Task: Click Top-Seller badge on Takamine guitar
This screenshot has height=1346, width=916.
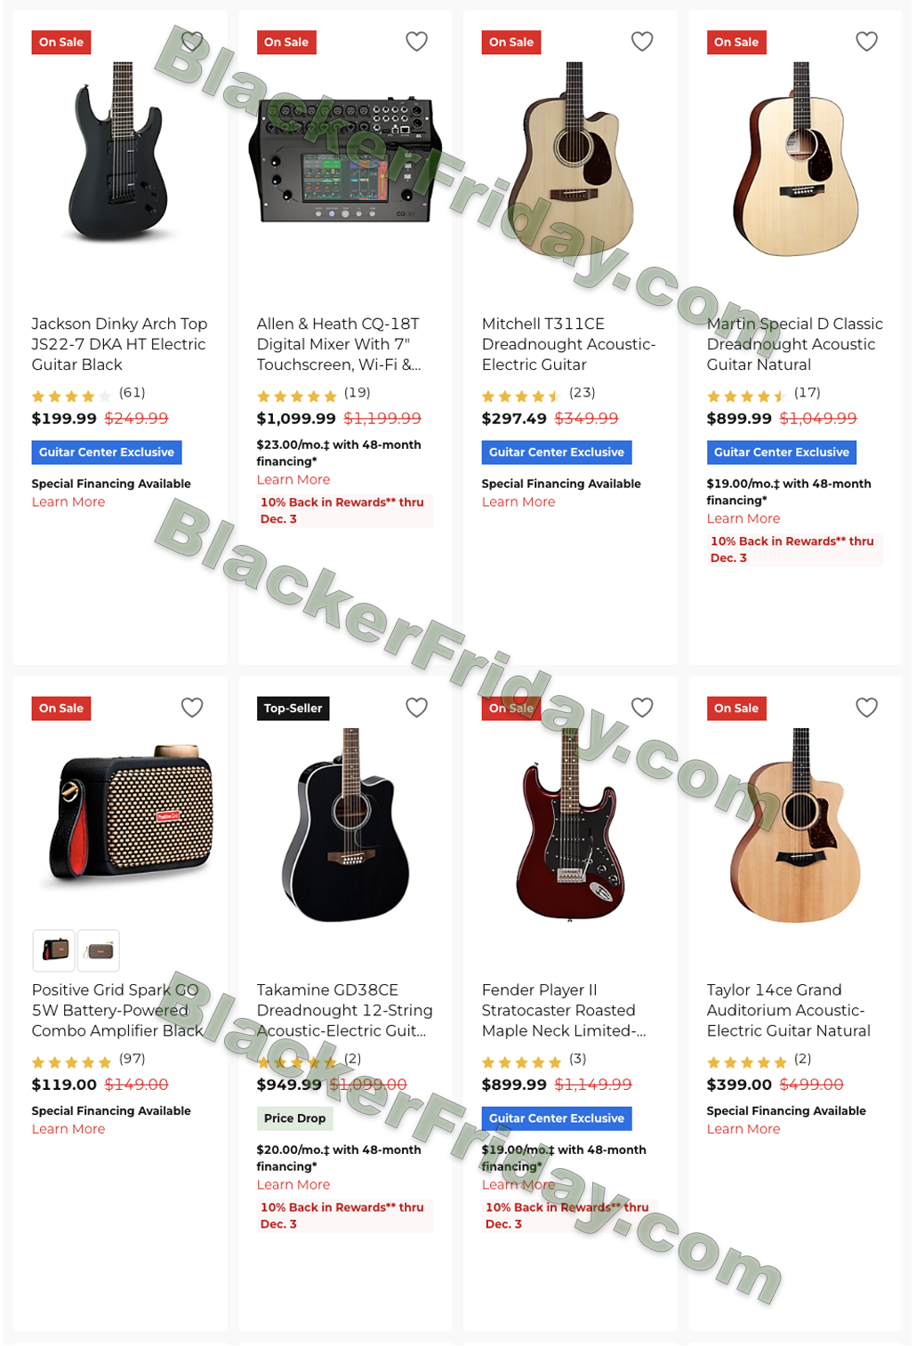Action: pos(293,709)
